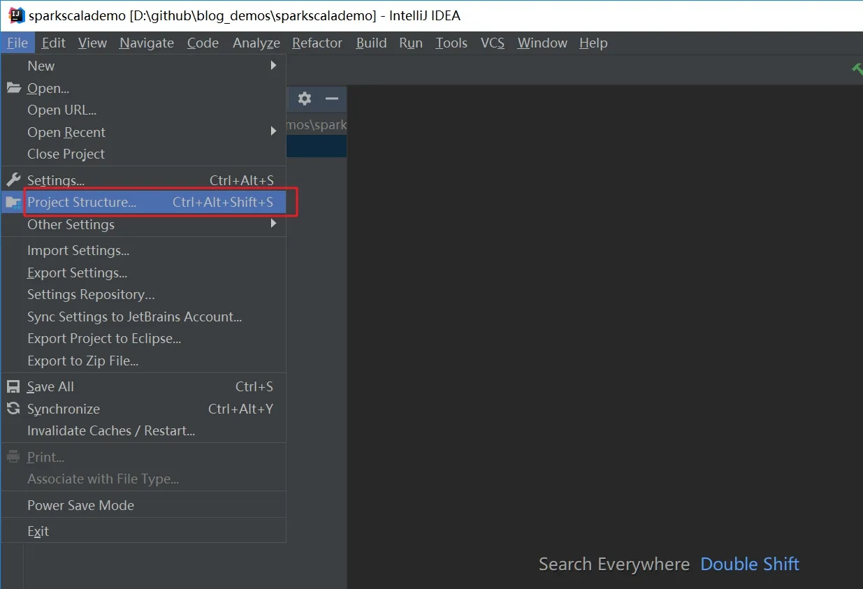
Task: Select Open Recent menu entry
Action: [x=143, y=132]
